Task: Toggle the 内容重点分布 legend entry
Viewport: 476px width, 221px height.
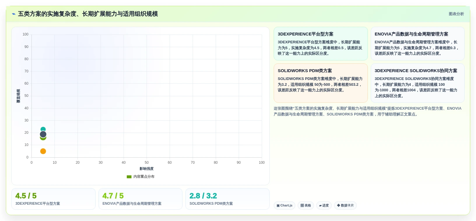Action: coord(140,177)
